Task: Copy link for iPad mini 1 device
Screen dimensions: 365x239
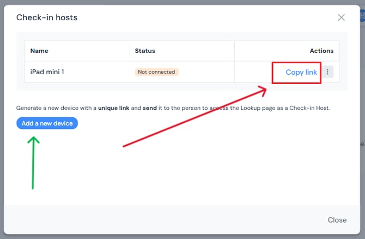Action: [x=301, y=72]
